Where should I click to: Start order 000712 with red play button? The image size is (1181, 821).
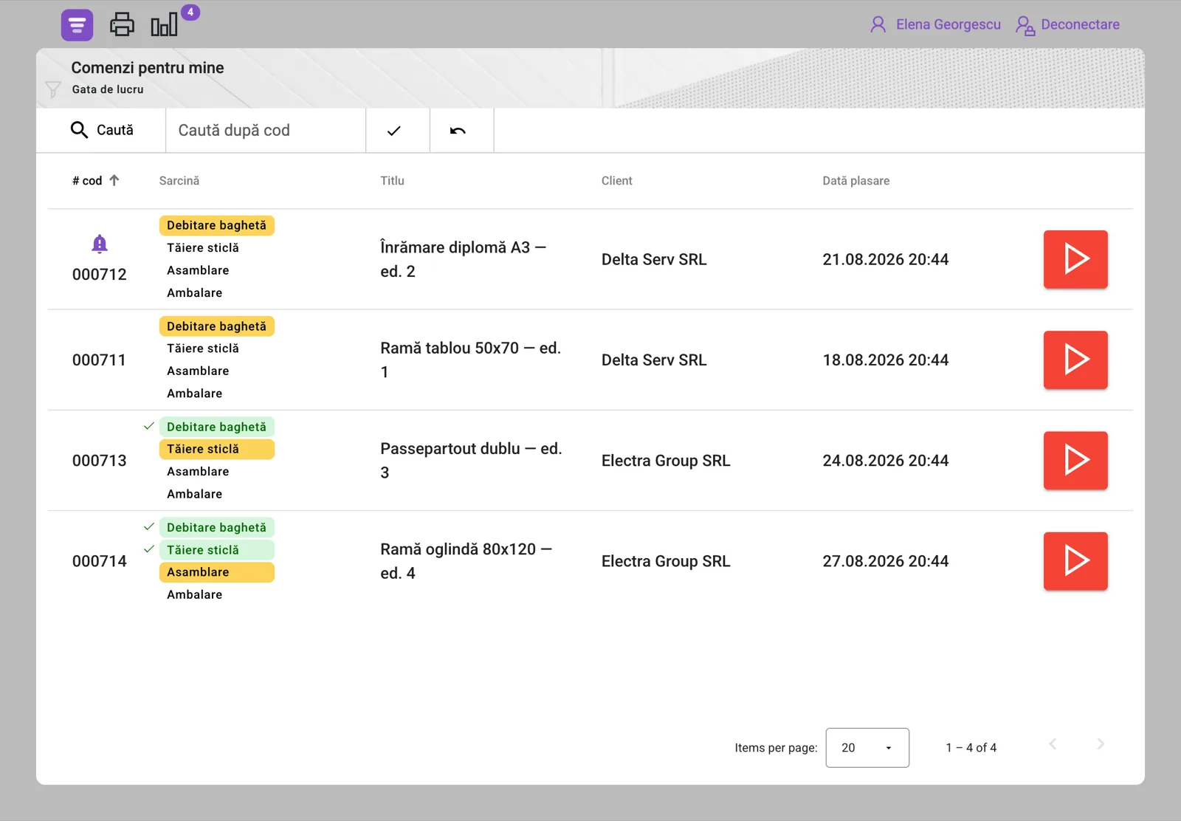(x=1075, y=259)
